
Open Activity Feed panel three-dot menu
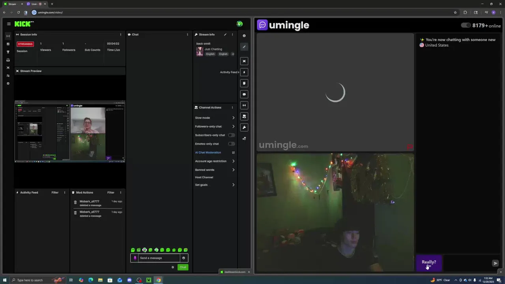[65, 192]
